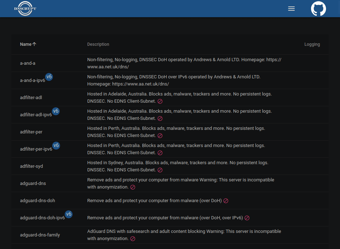Click the a-and-a-ipv6 'DoH over IPv6' description
The image size is (340, 249).
pos(174,80)
